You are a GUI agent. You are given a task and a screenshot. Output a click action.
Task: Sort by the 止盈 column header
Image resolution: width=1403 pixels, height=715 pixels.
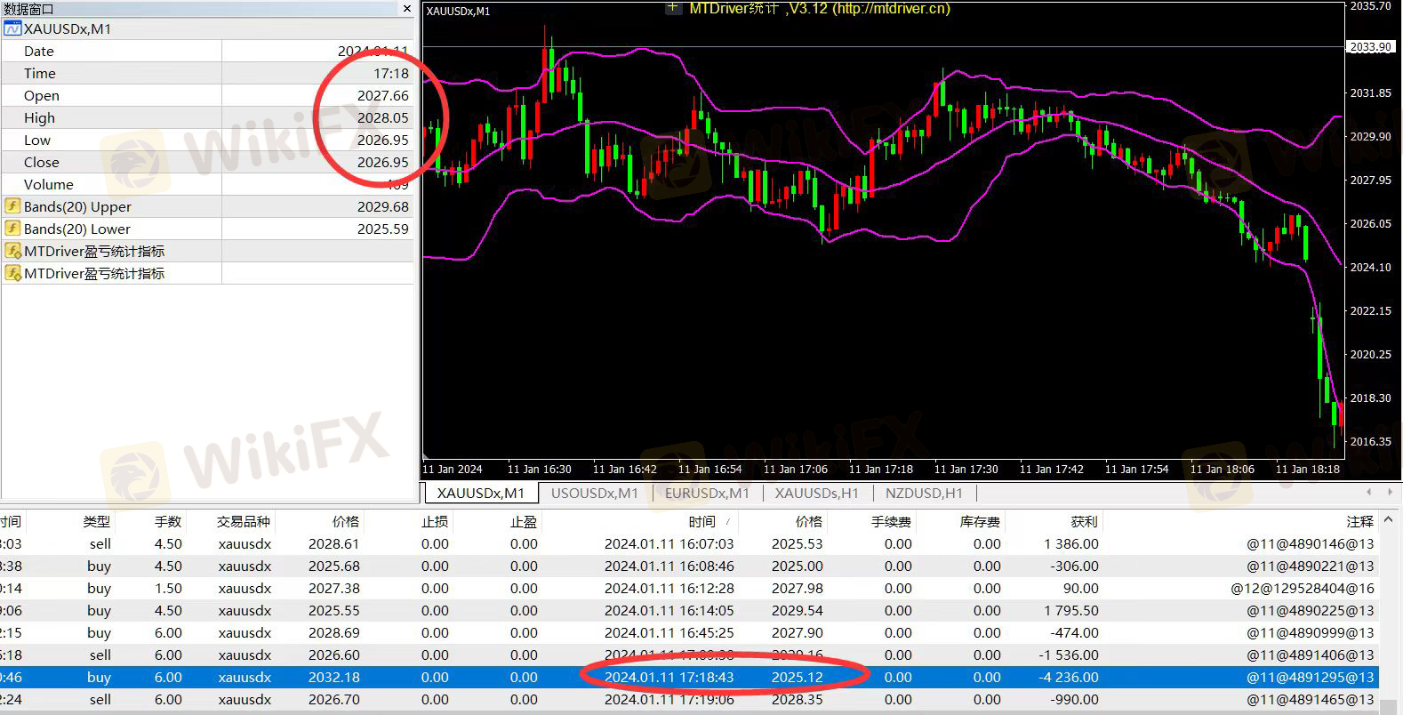(524, 522)
